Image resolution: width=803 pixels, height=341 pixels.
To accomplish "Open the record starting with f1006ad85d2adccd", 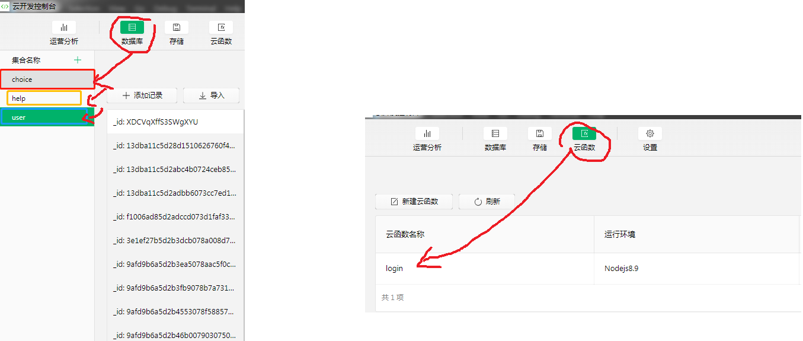I will (x=175, y=217).
